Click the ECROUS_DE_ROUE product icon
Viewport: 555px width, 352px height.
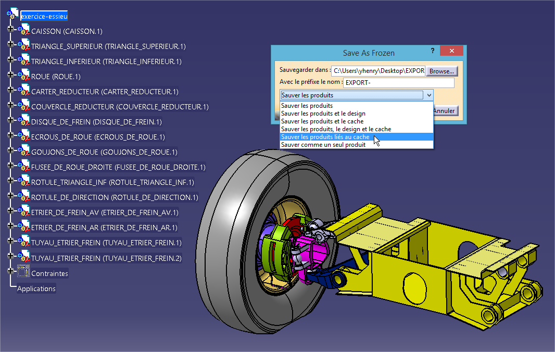tap(24, 135)
